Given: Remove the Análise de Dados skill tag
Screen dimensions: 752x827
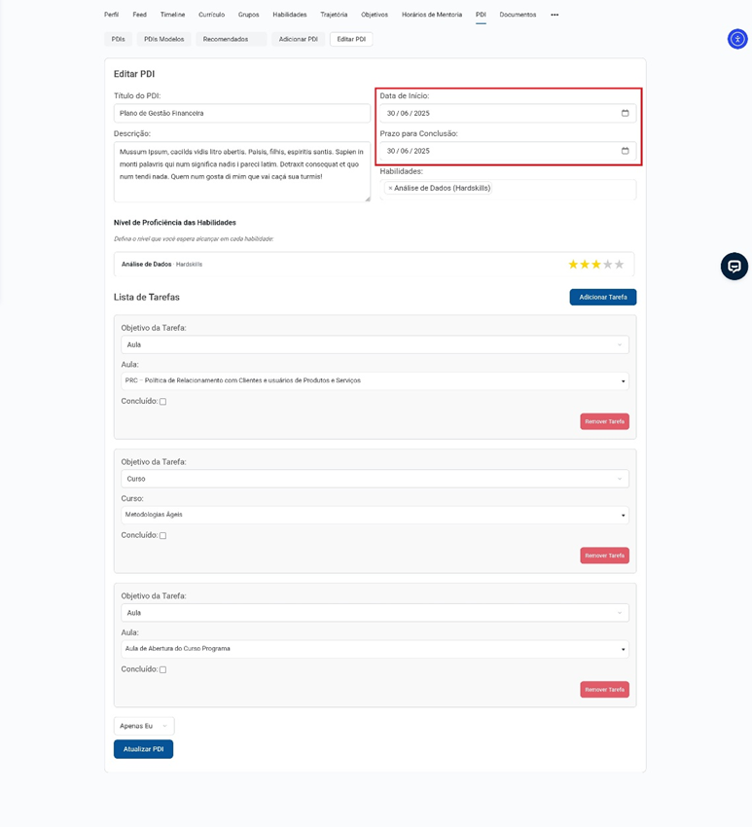Looking at the screenshot, I should 390,188.
